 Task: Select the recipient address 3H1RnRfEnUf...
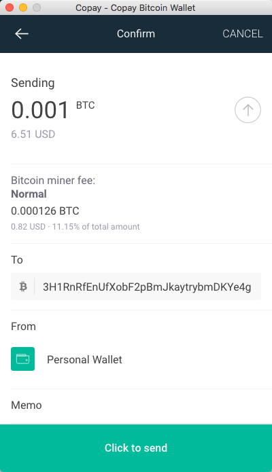coord(147,287)
